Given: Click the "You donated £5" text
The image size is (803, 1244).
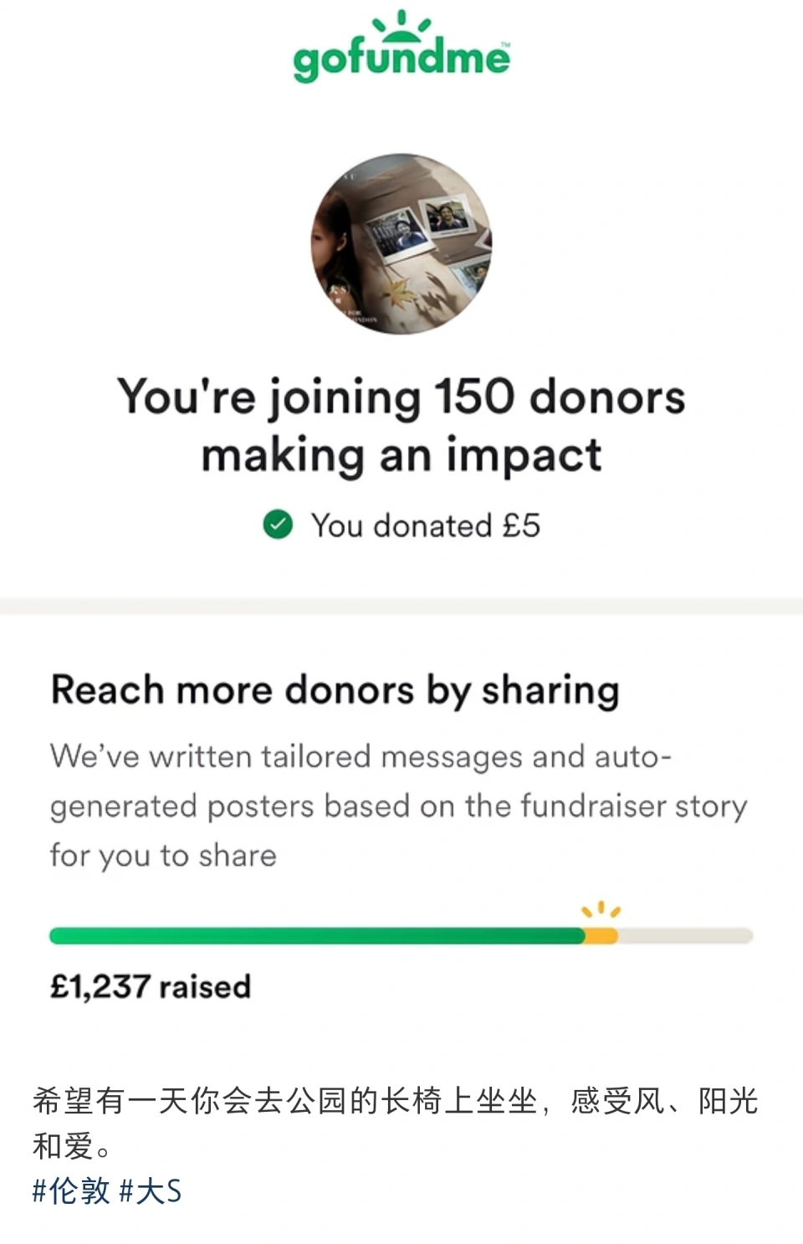Looking at the screenshot, I should pyautogui.click(x=426, y=525).
